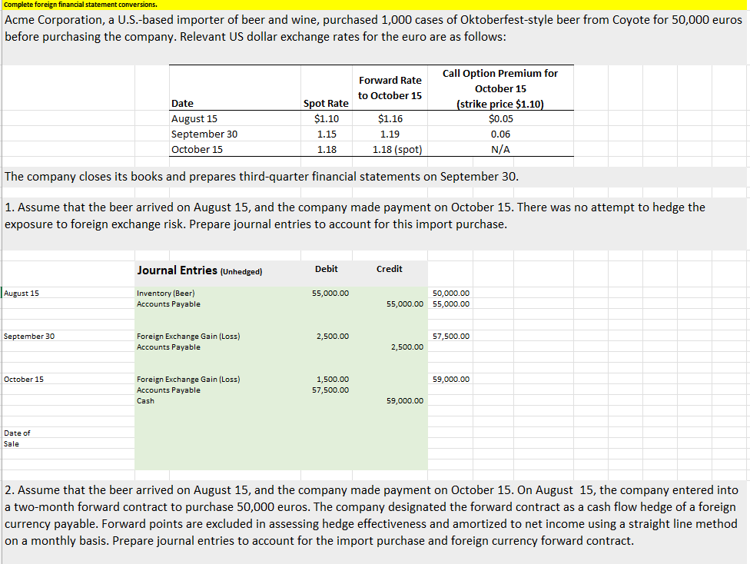
Task: Select the spot rate cell '1.15'
Action: click(x=327, y=134)
